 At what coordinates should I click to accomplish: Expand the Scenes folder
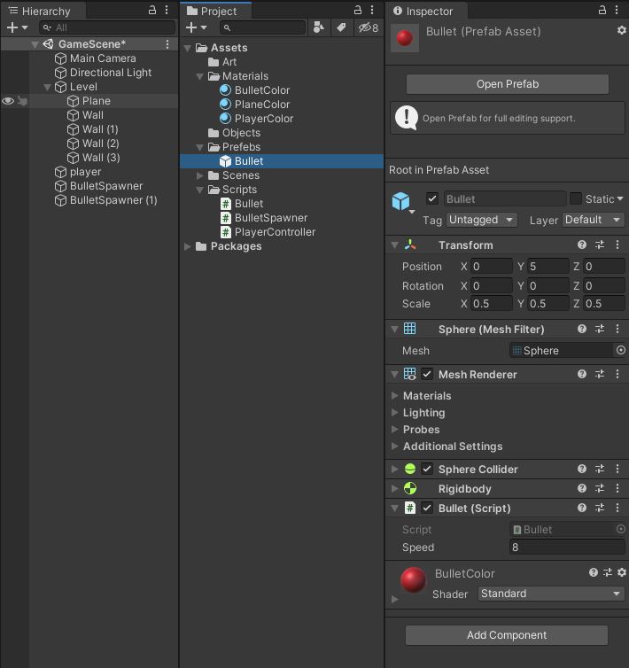pos(199,175)
